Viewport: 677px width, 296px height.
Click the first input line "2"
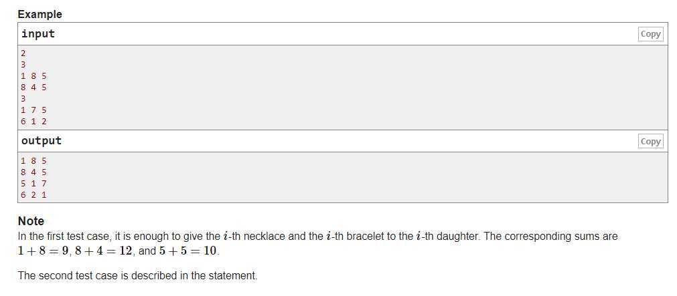(23, 53)
